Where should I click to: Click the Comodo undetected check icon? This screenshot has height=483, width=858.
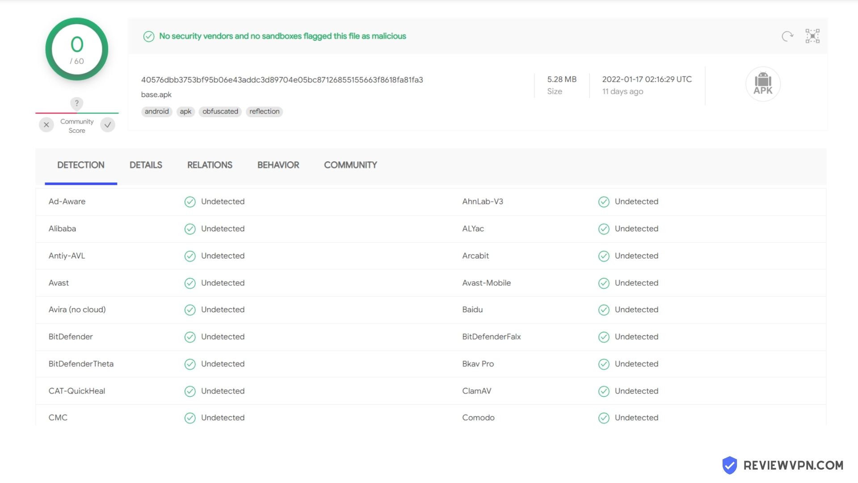604,418
